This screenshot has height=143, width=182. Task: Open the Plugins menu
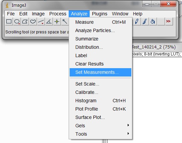coord(100,14)
